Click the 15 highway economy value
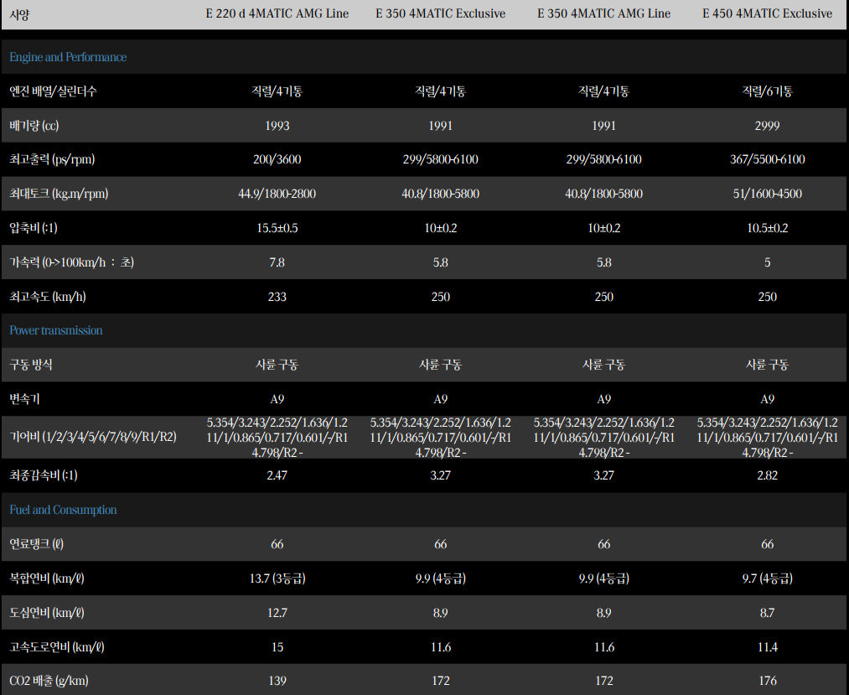The height and width of the screenshot is (695, 849). click(x=277, y=646)
